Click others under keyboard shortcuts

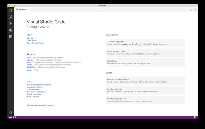coord(157,54)
